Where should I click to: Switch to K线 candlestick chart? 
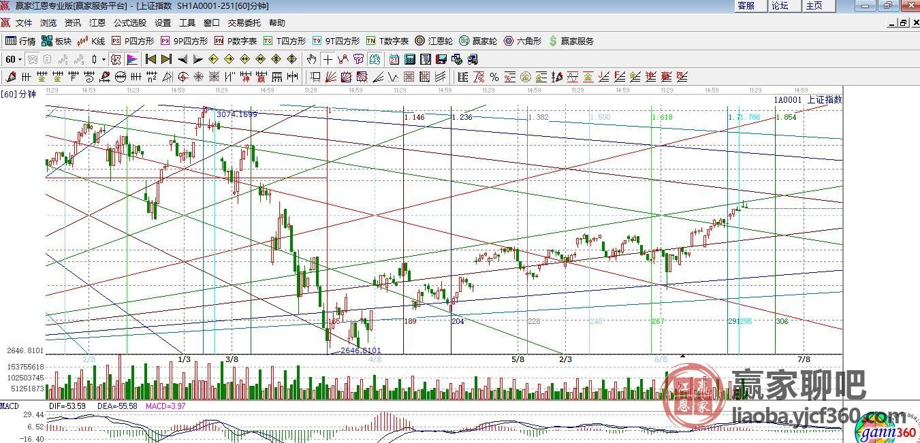(x=91, y=41)
